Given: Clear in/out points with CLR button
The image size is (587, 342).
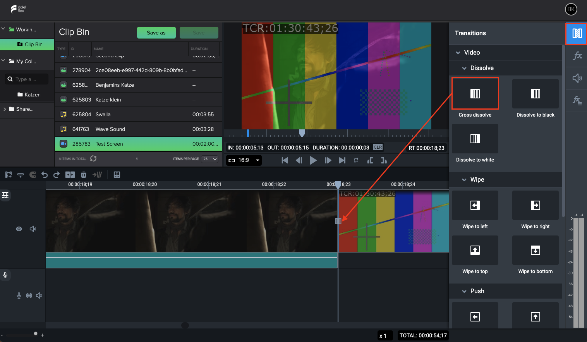Looking at the screenshot, I should click(378, 147).
